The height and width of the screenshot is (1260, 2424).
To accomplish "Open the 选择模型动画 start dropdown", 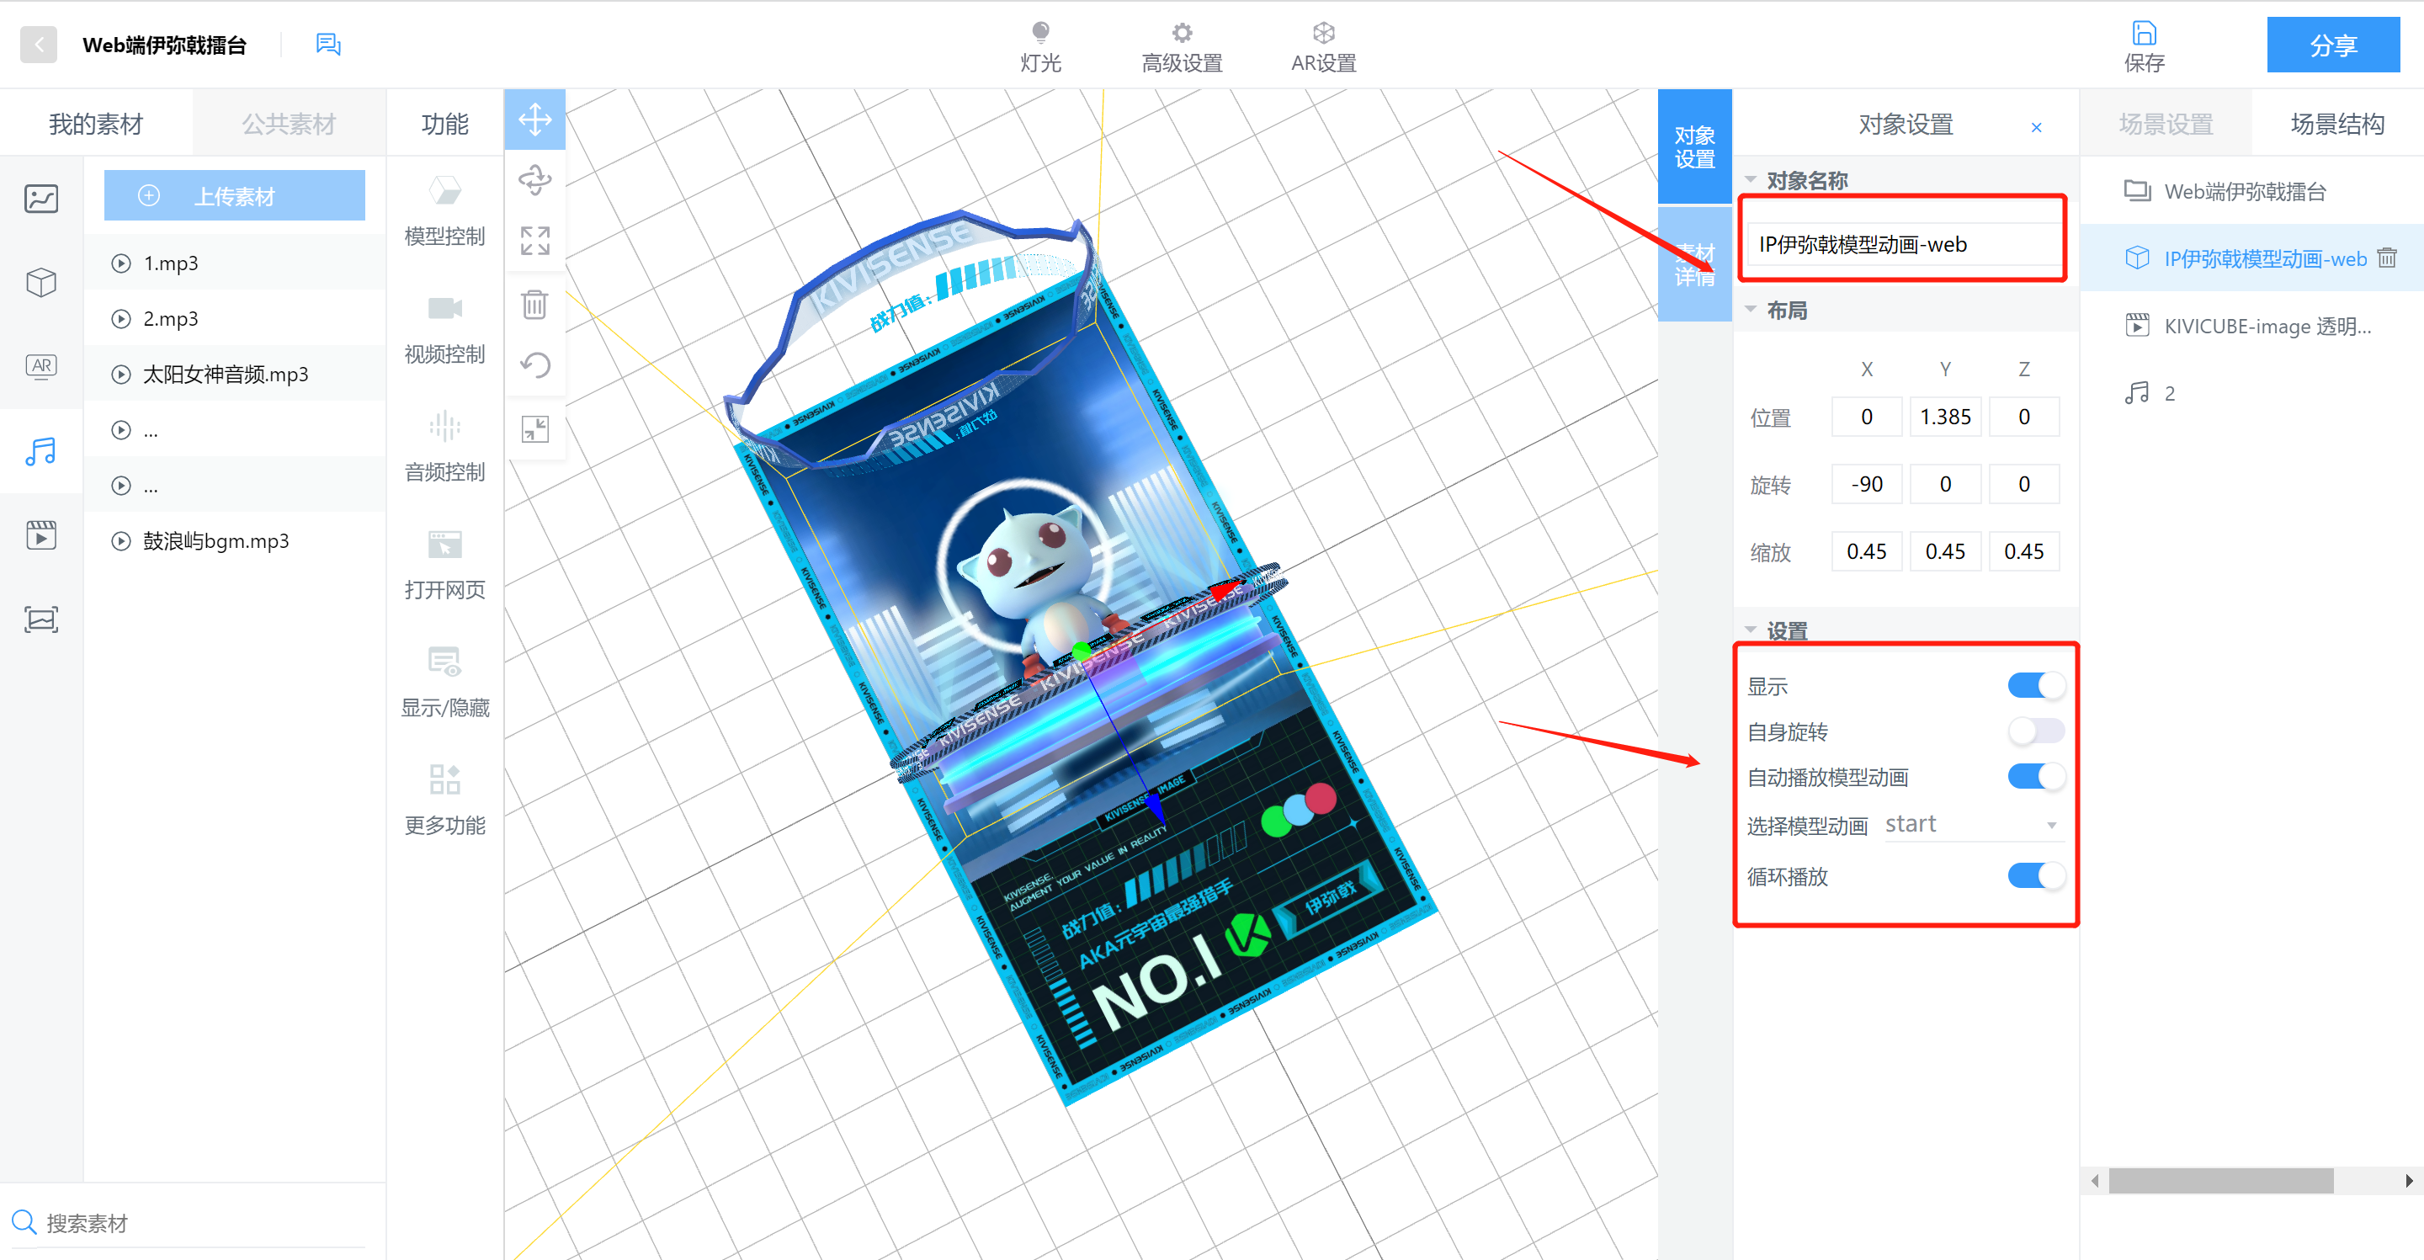I will click(1970, 824).
